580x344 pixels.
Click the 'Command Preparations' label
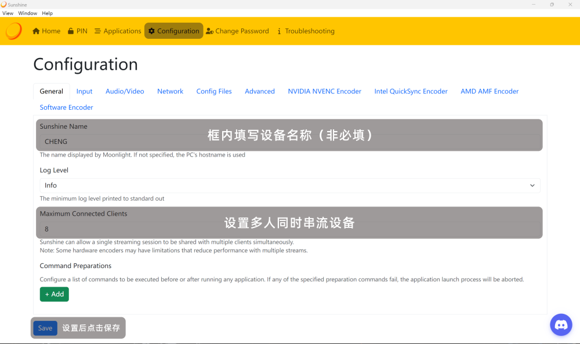[x=75, y=266]
